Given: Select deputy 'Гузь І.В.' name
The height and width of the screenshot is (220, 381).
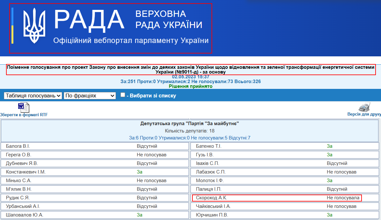Looking at the screenshot, I should pos(205,155).
